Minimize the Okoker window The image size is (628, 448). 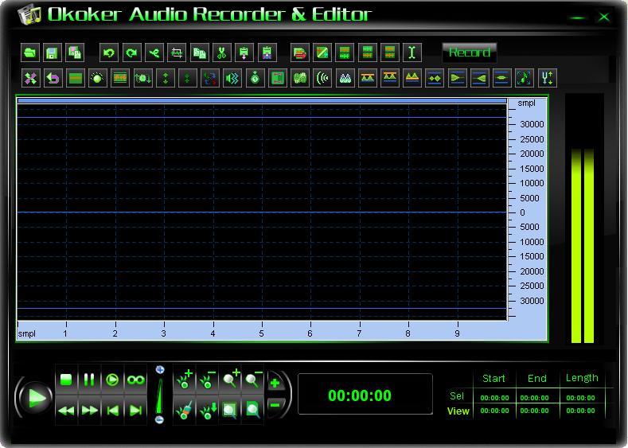[578, 18]
